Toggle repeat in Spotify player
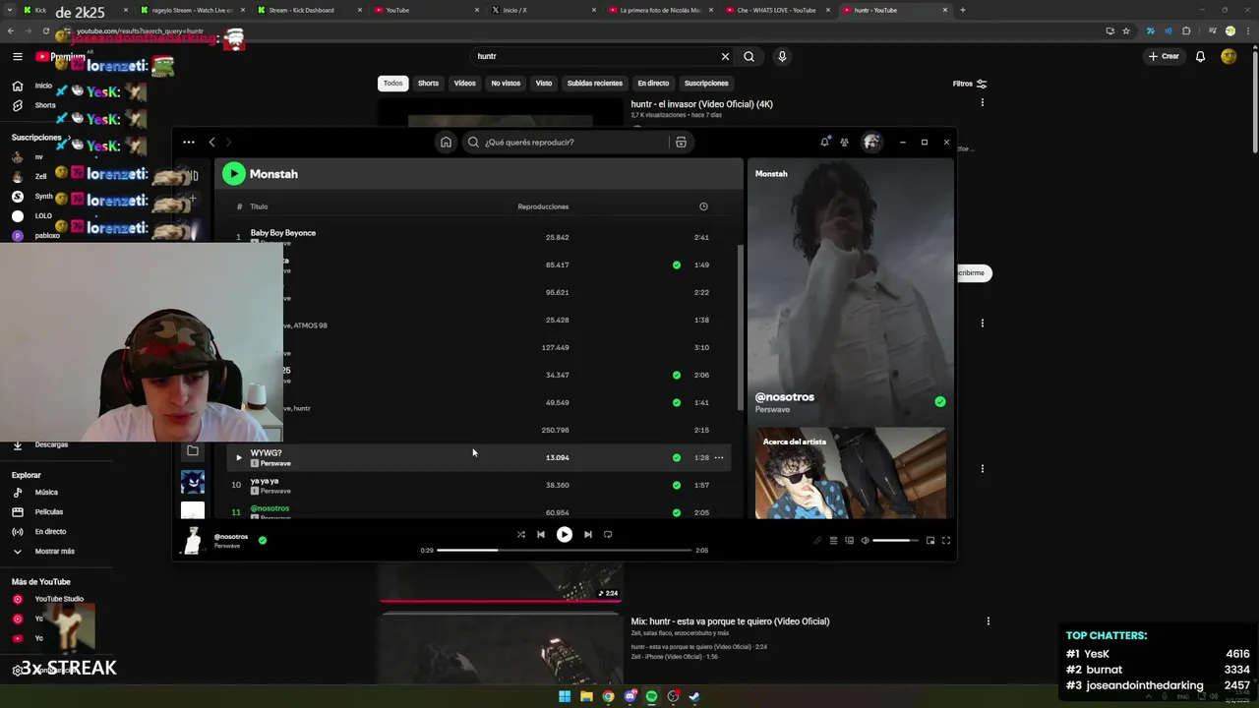The image size is (1259, 708). [x=608, y=535]
